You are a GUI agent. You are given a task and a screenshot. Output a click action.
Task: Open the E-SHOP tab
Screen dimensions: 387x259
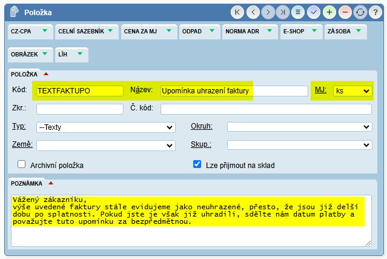299,30
